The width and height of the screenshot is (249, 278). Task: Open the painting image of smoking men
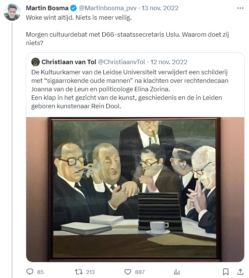(x=135, y=189)
